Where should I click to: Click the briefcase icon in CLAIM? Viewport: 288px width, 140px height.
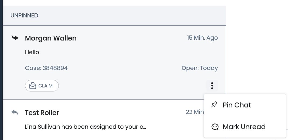(x=33, y=86)
